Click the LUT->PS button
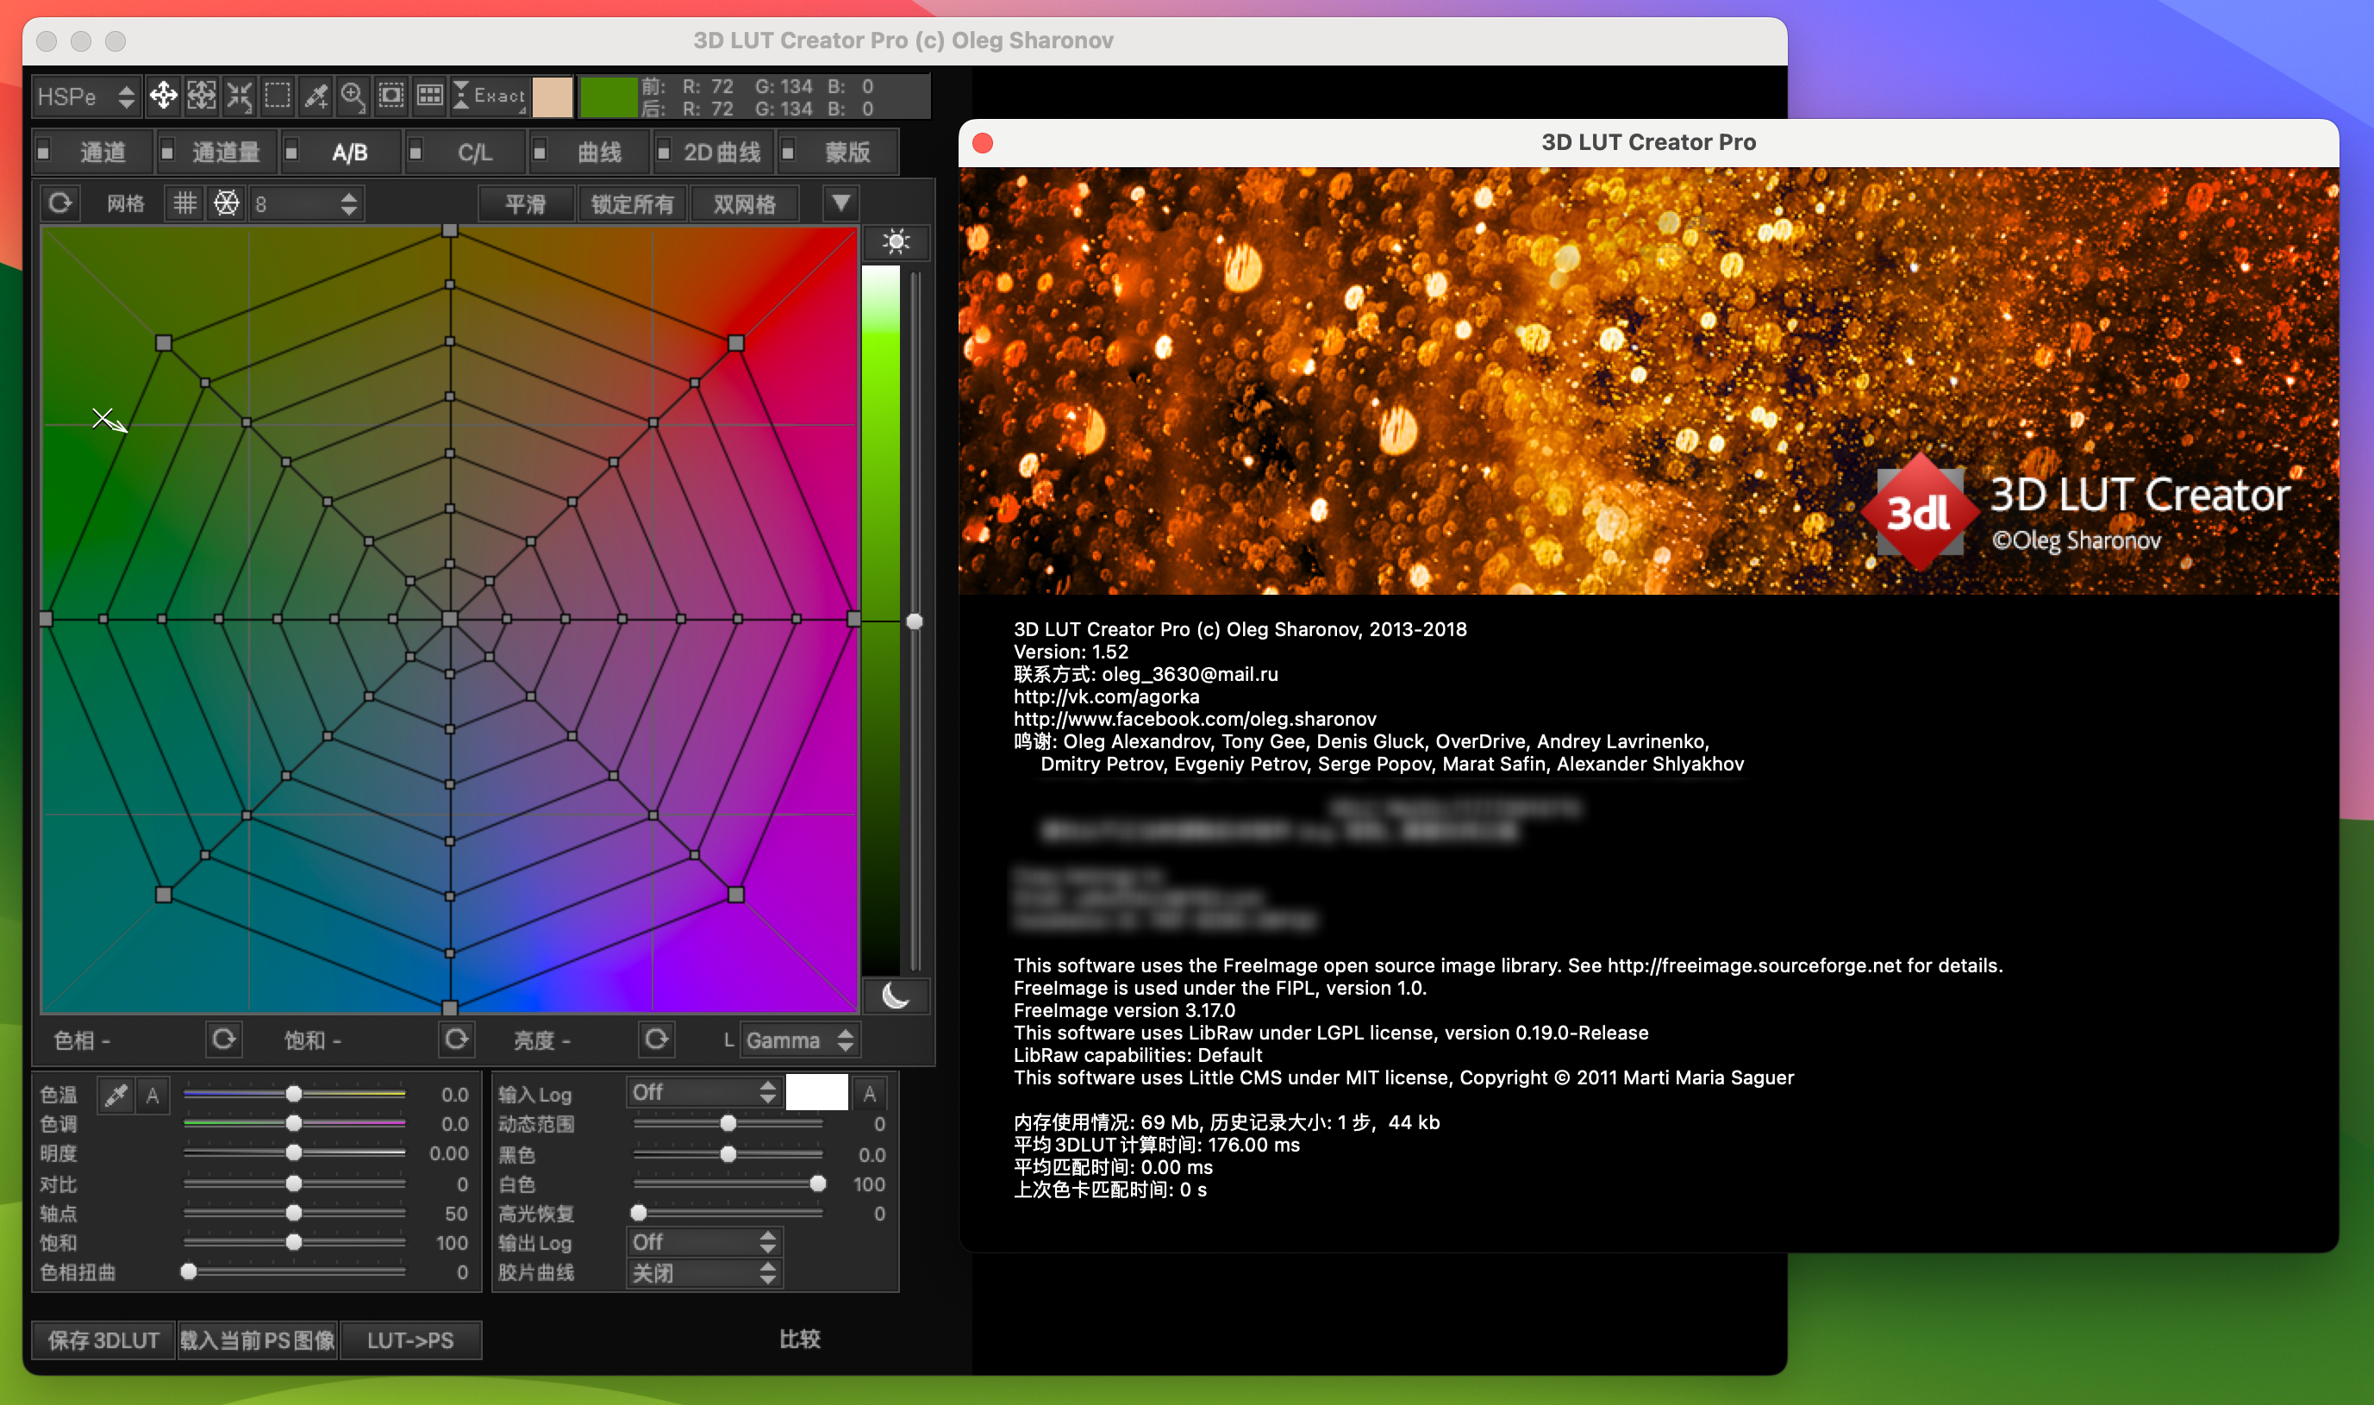 [x=411, y=1339]
